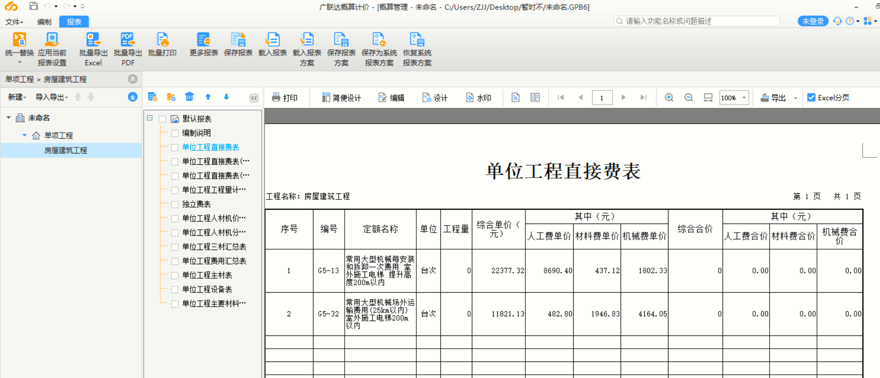
Task: Go to last page of report
Action: pyautogui.click(x=643, y=98)
